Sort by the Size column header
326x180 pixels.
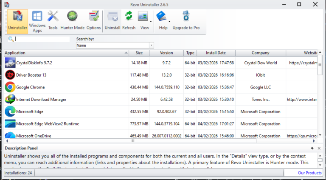139,53
